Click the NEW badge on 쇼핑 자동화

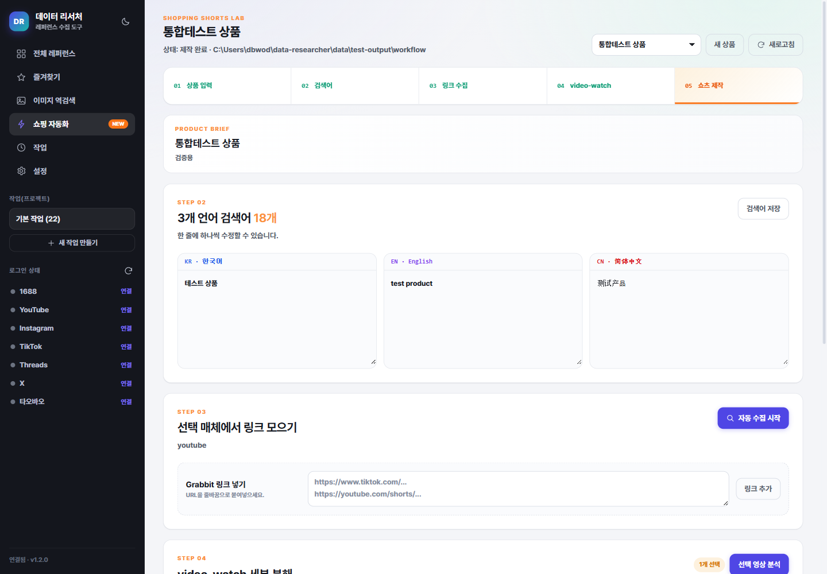118,124
